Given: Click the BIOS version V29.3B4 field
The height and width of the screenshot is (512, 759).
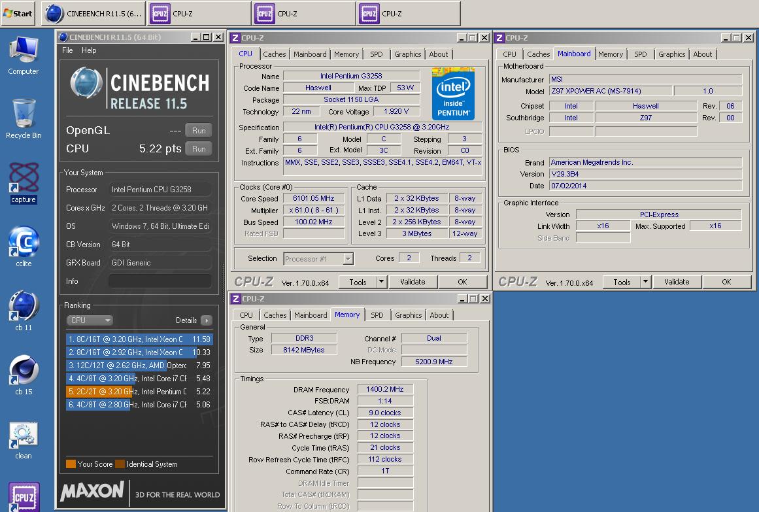Looking at the screenshot, I should point(645,174).
